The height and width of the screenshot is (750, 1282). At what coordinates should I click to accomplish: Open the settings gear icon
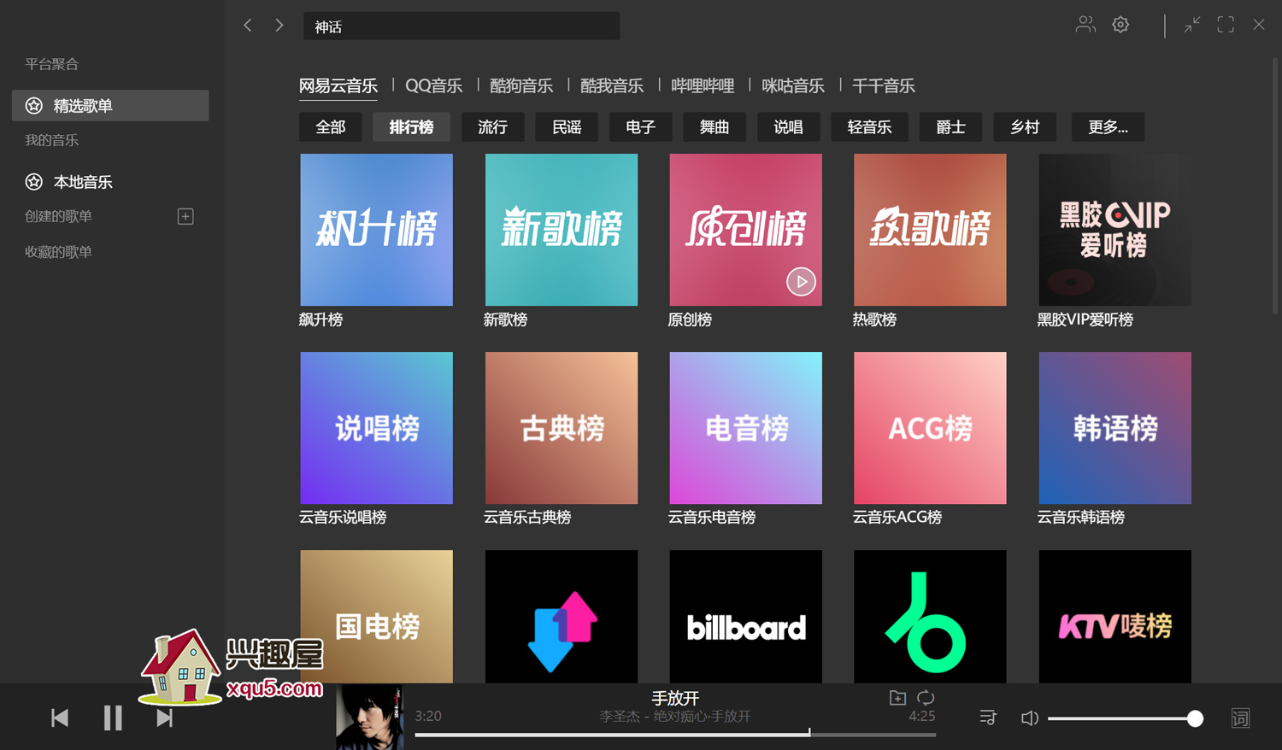click(1120, 25)
